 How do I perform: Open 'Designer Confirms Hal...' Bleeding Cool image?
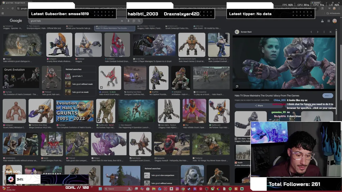[x=135, y=78]
